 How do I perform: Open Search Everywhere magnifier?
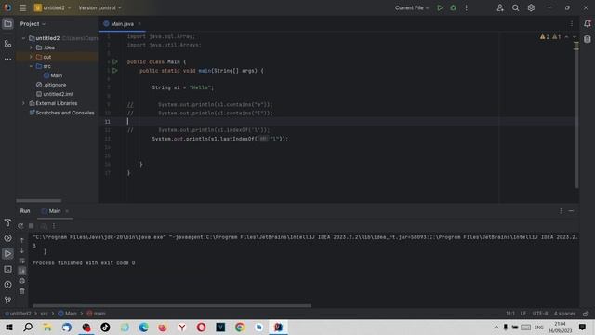515,7
